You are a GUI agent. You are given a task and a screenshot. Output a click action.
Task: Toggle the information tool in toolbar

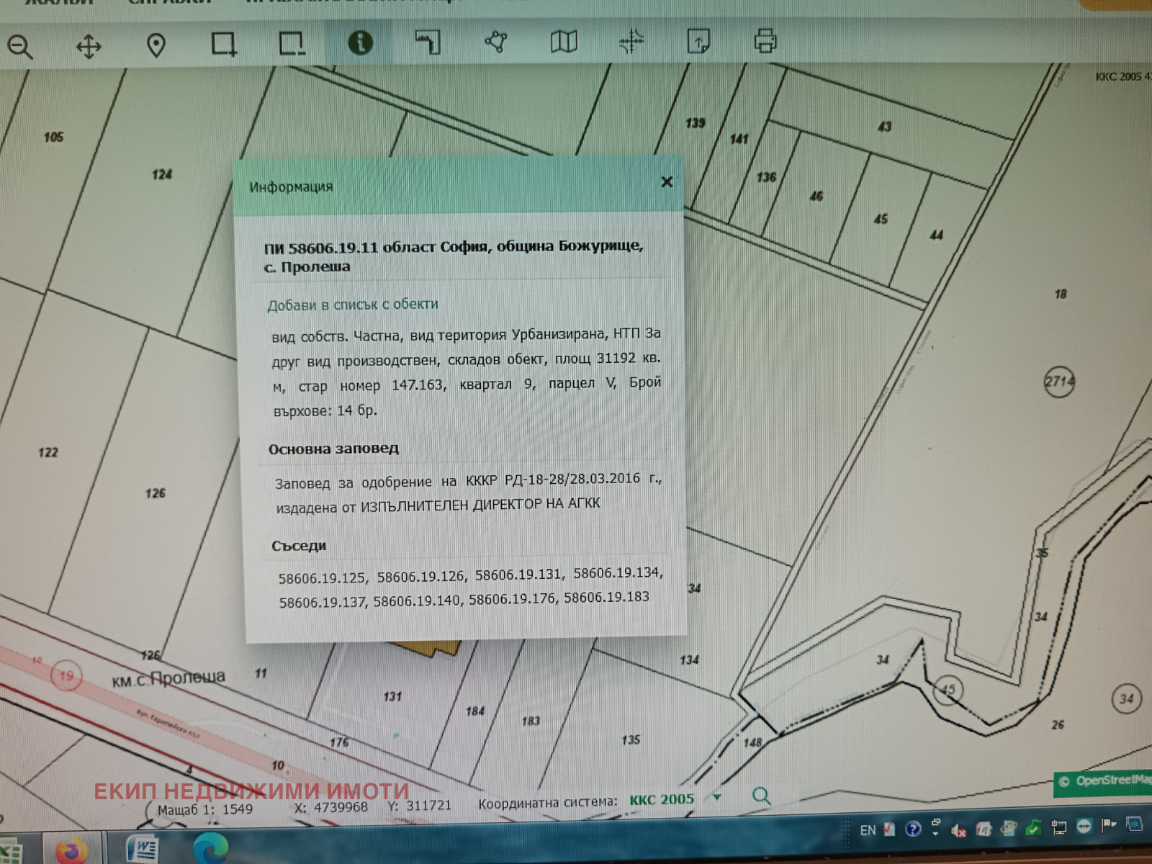[x=360, y=42]
